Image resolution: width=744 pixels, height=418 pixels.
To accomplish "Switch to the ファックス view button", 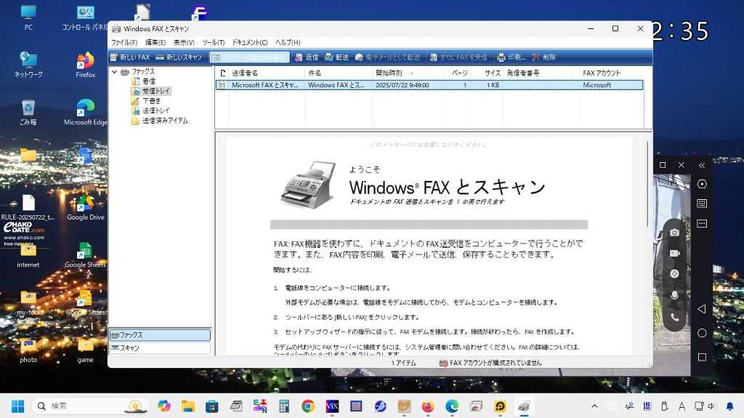I will point(160,335).
